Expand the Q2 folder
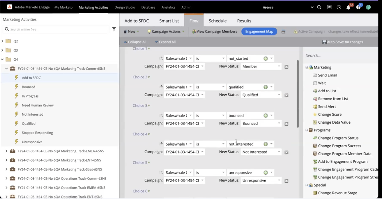Image resolution: width=382 pixels, height=199 pixels. click(x=2, y=41)
